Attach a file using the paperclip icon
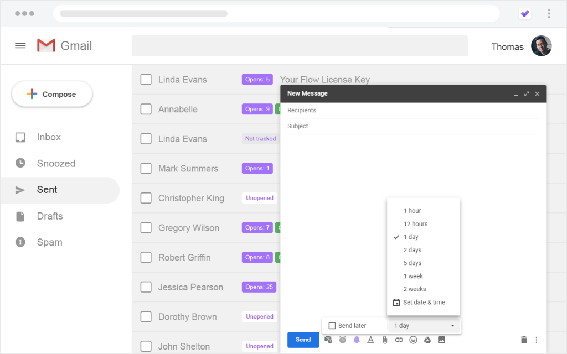 (385, 340)
